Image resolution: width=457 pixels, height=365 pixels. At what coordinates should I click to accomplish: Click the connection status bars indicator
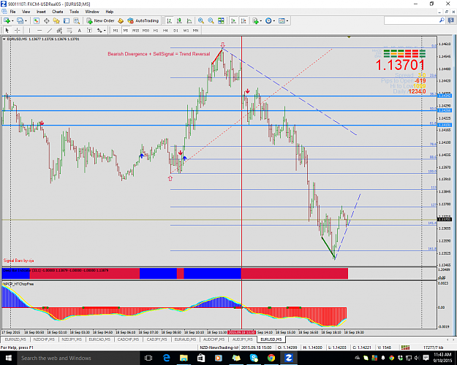(x=405, y=347)
